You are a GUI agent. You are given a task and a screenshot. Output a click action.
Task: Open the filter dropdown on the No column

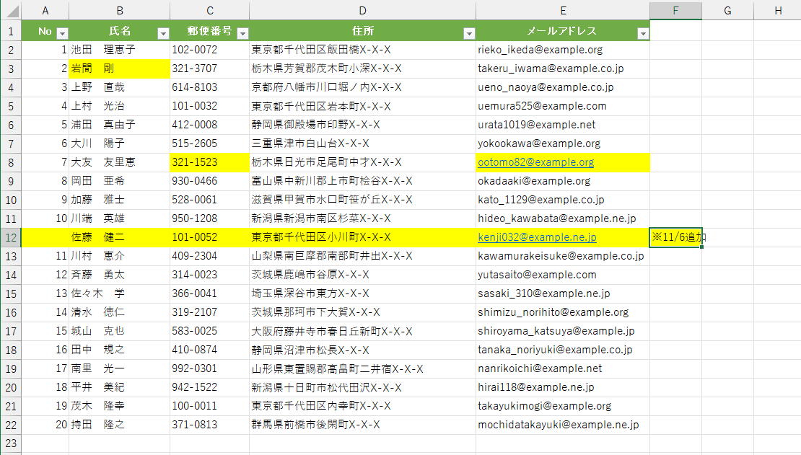coord(63,32)
